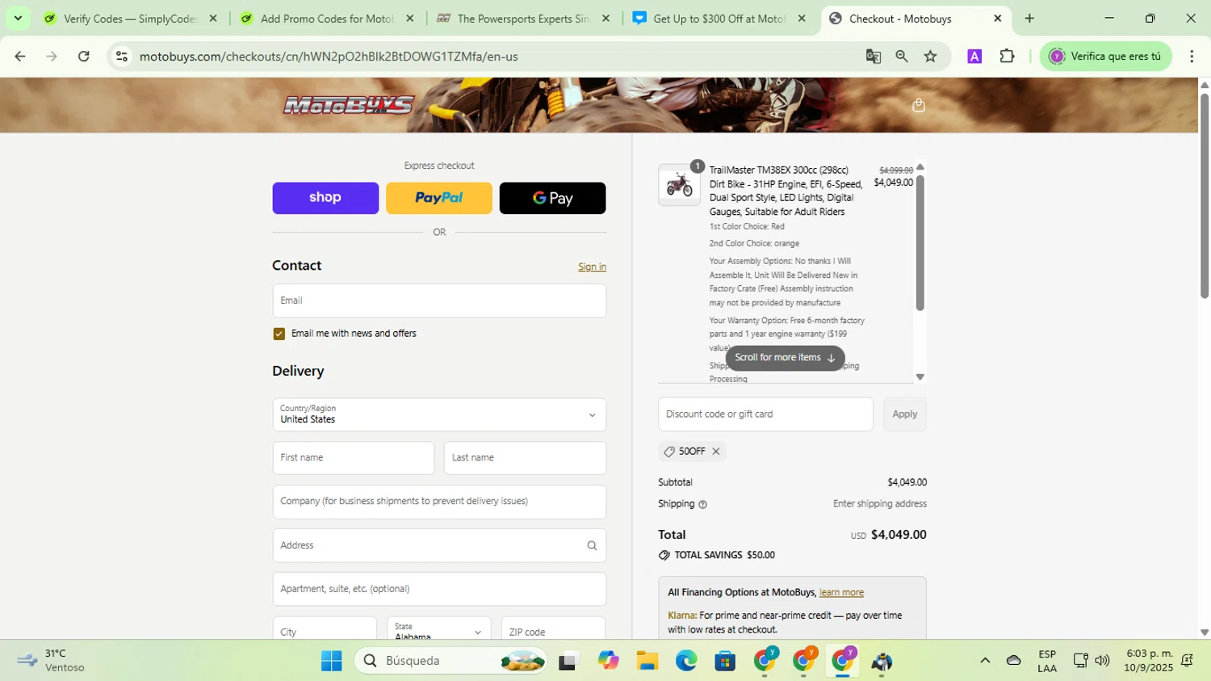Click the shipping info question icon
Image resolution: width=1211 pixels, height=681 pixels.
702,505
